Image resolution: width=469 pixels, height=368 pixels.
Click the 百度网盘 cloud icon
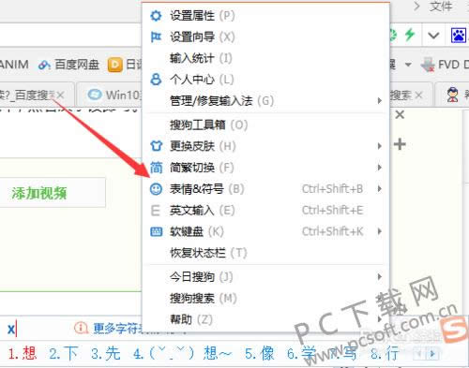pyautogui.click(x=44, y=65)
